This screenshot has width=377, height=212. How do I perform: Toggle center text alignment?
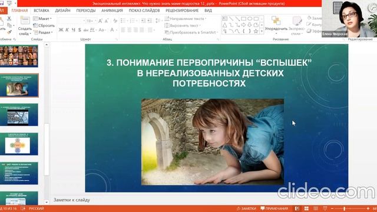coord(130,30)
